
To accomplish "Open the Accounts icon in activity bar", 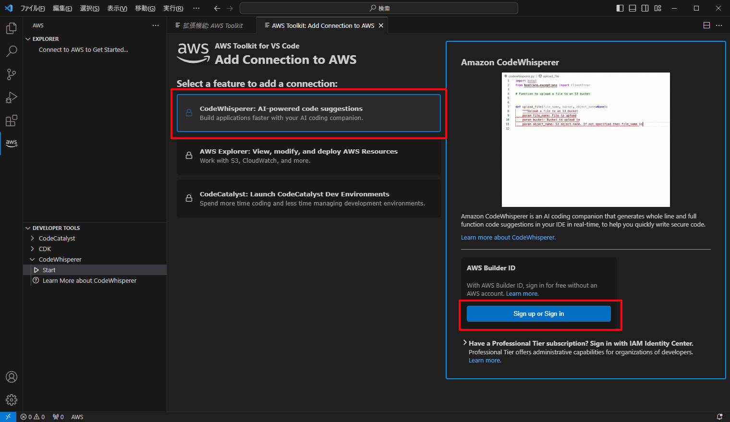I will click(x=12, y=377).
